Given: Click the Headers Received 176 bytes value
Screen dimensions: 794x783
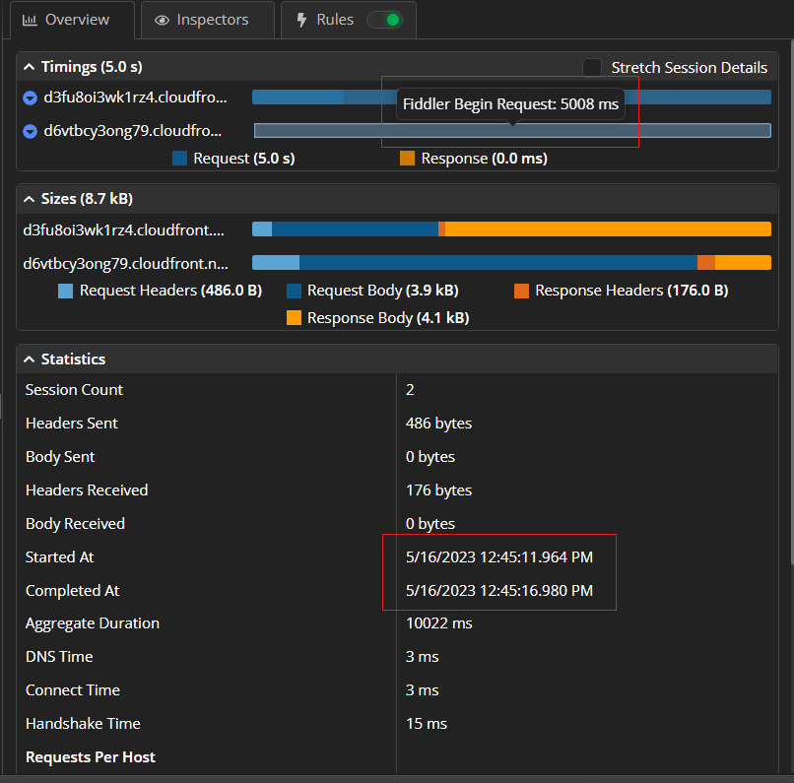Looking at the screenshot, I should click(438, 489).
